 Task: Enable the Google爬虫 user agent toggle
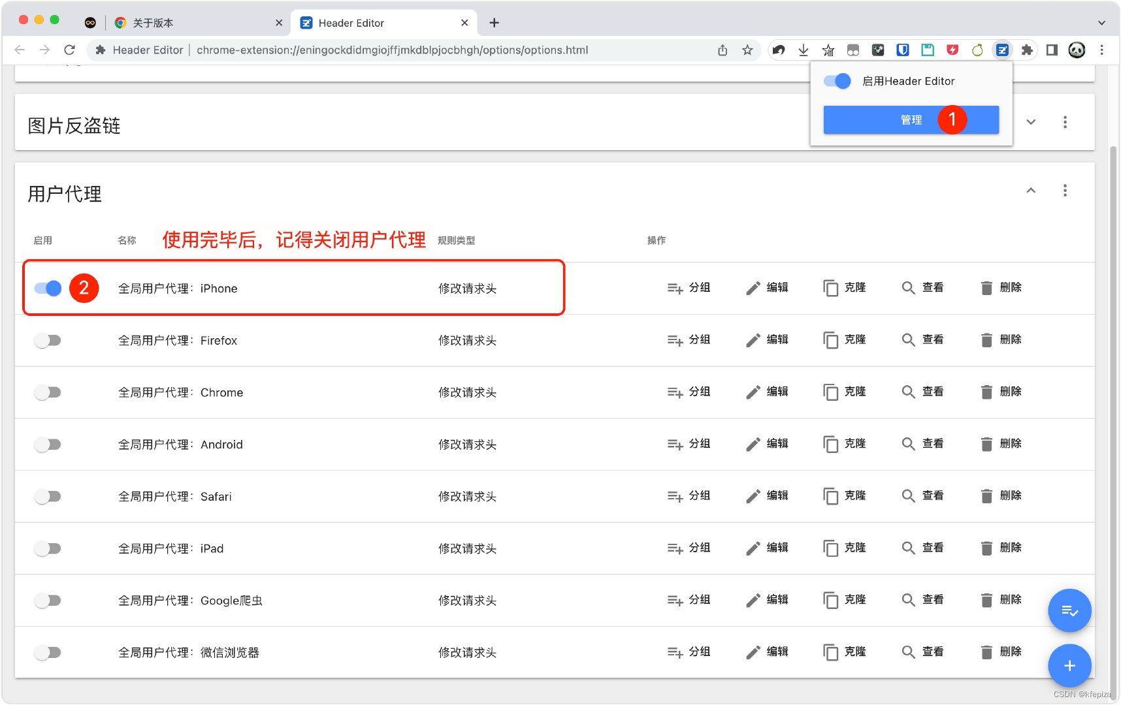pos(48,601)
